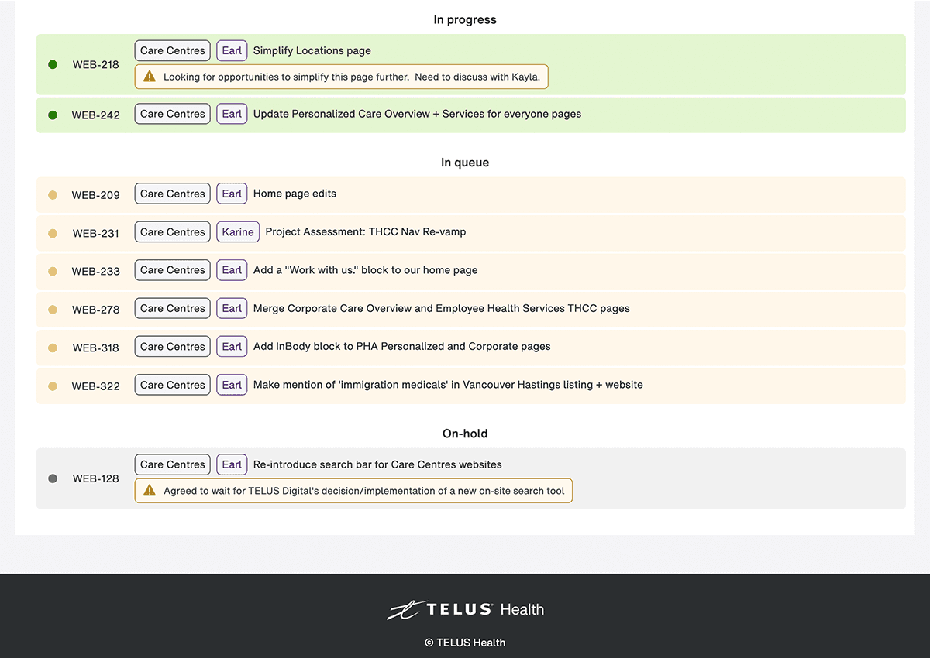Select ticket ID WEB-242
The image size is (930, 658).
96,115
